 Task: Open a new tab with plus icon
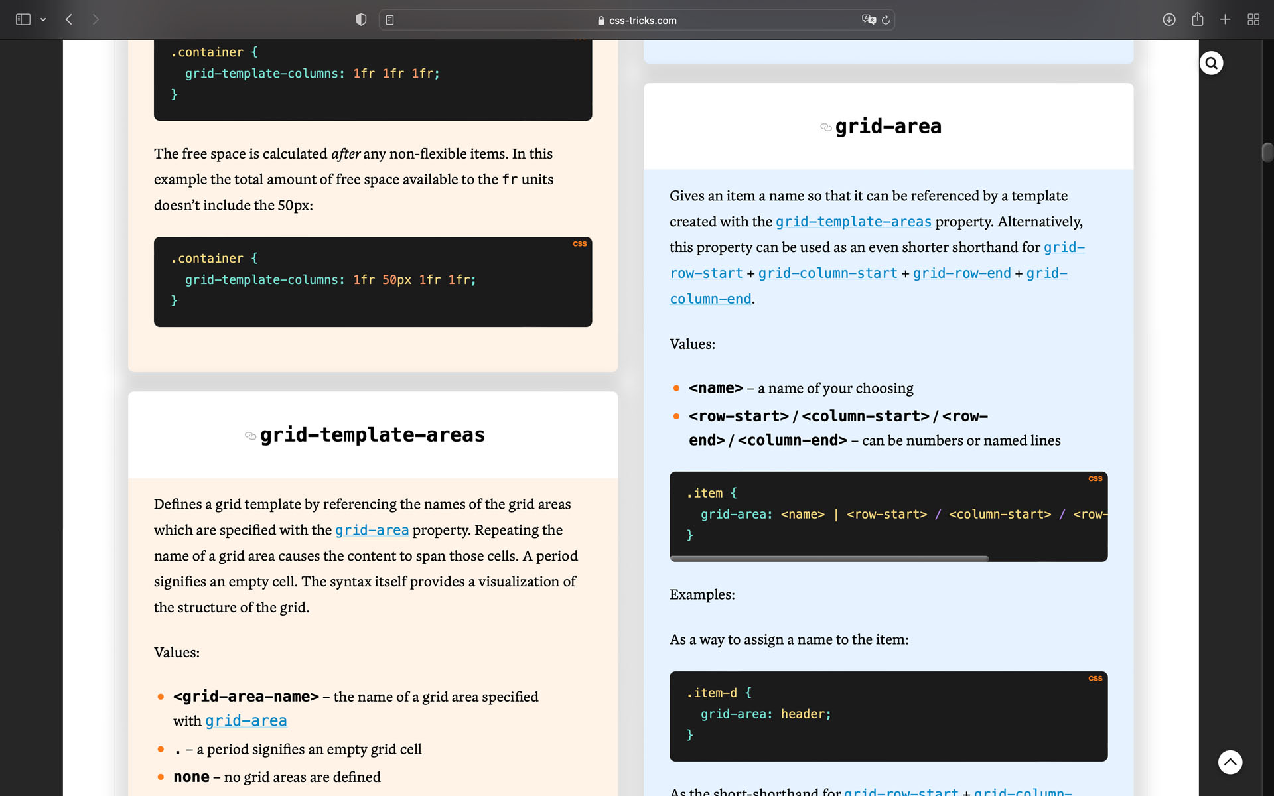point(1226,20)
